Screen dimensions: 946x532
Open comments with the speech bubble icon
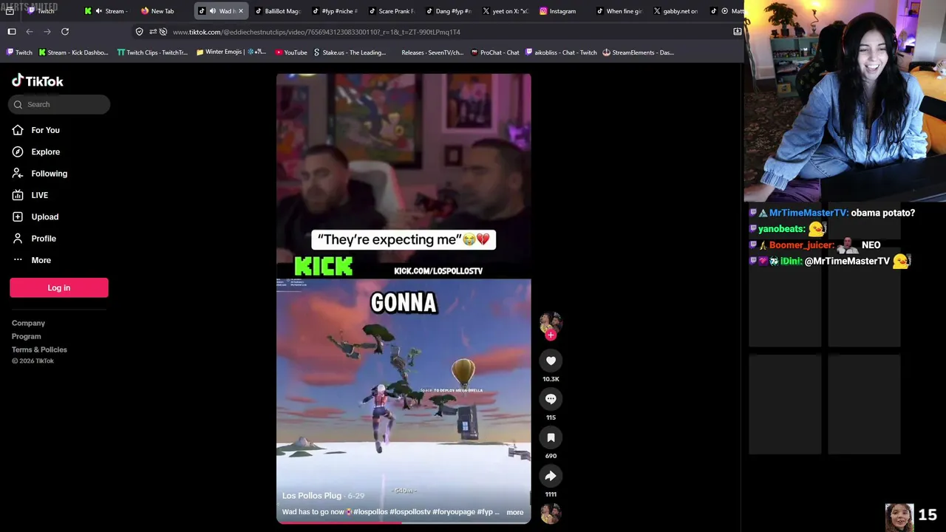[551, 399]
